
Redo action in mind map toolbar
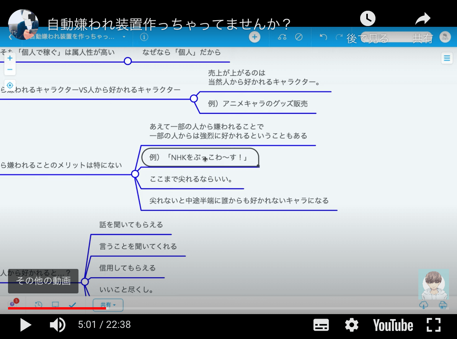click(339, 37)
